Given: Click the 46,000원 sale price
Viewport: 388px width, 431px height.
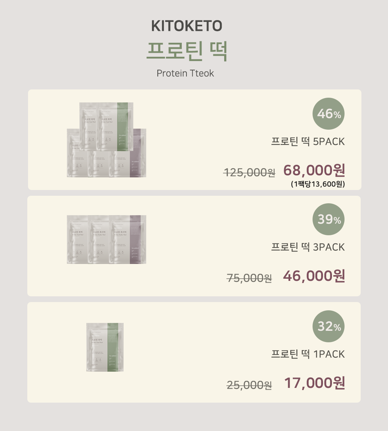Looking at the screenshot, I should tap(314, 276).
